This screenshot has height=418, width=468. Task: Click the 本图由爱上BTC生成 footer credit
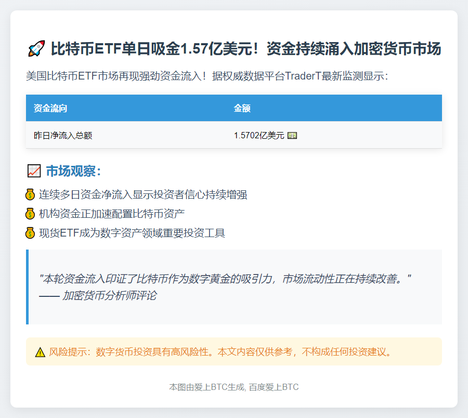pyautogui.click(x=233, y=387)
